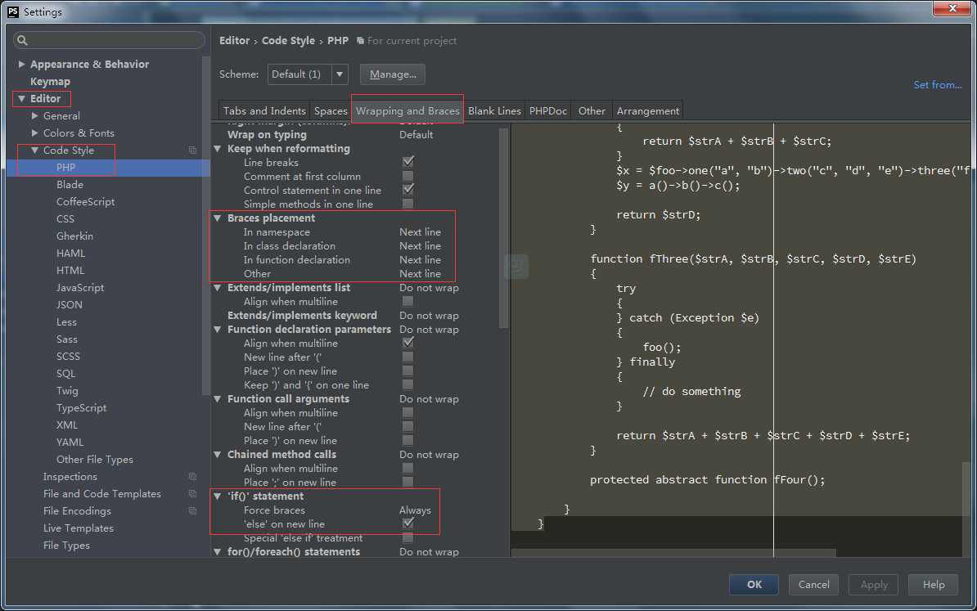This screenshot has width=977, height=611.
Task: Collapse Keep when reformatting group
Action: tap(218, 149)
